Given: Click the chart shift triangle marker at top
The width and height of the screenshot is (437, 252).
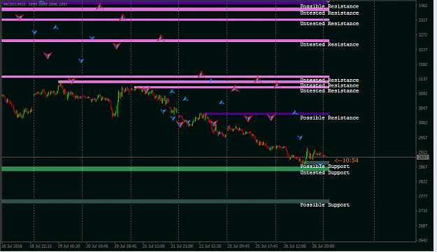Looking at the screenshot, I should [x=328, y=2].
